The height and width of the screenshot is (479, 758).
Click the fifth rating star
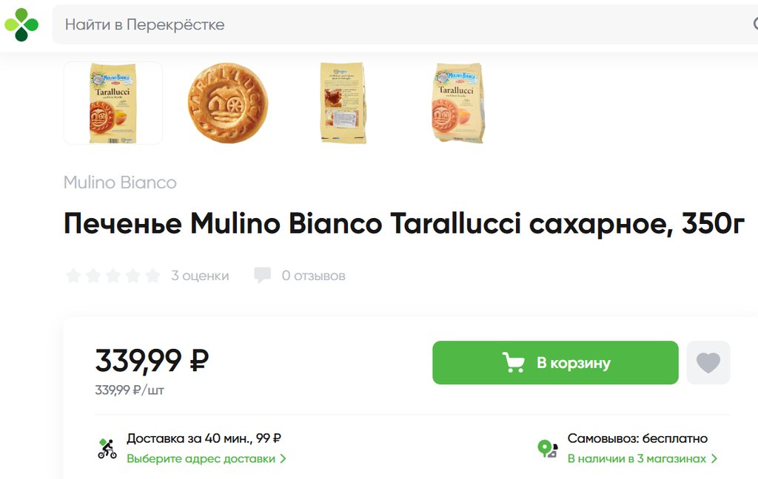[152, 276]
